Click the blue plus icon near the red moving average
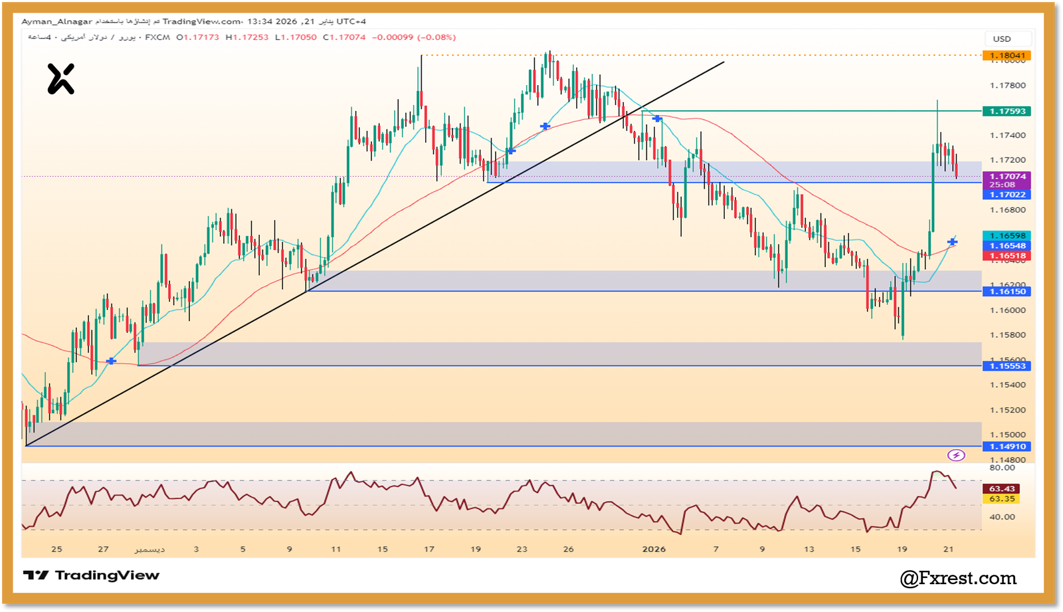This screenshot has width=1063, height=612. point(545,125)
